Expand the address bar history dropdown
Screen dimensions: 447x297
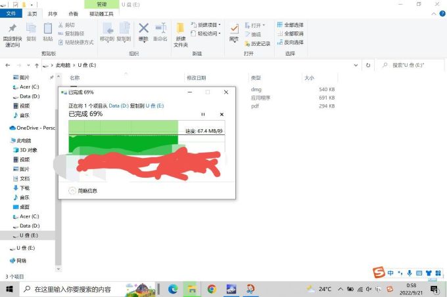[356, 66]
